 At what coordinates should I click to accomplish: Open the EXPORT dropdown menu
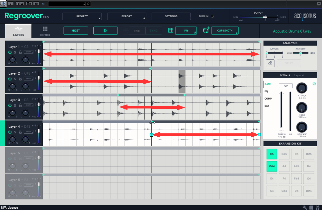click(126, 16)
